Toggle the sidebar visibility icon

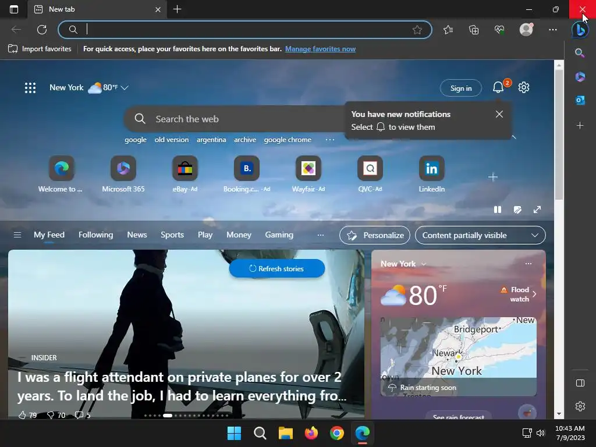click(580, 383)
